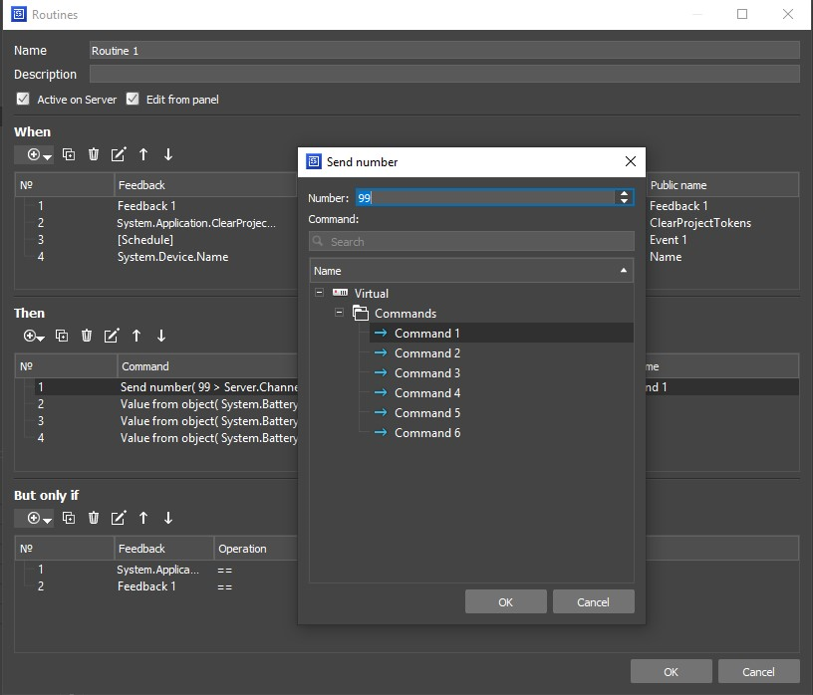Move item down in Then section
813x695 pixels.
(x=161, y=337)
